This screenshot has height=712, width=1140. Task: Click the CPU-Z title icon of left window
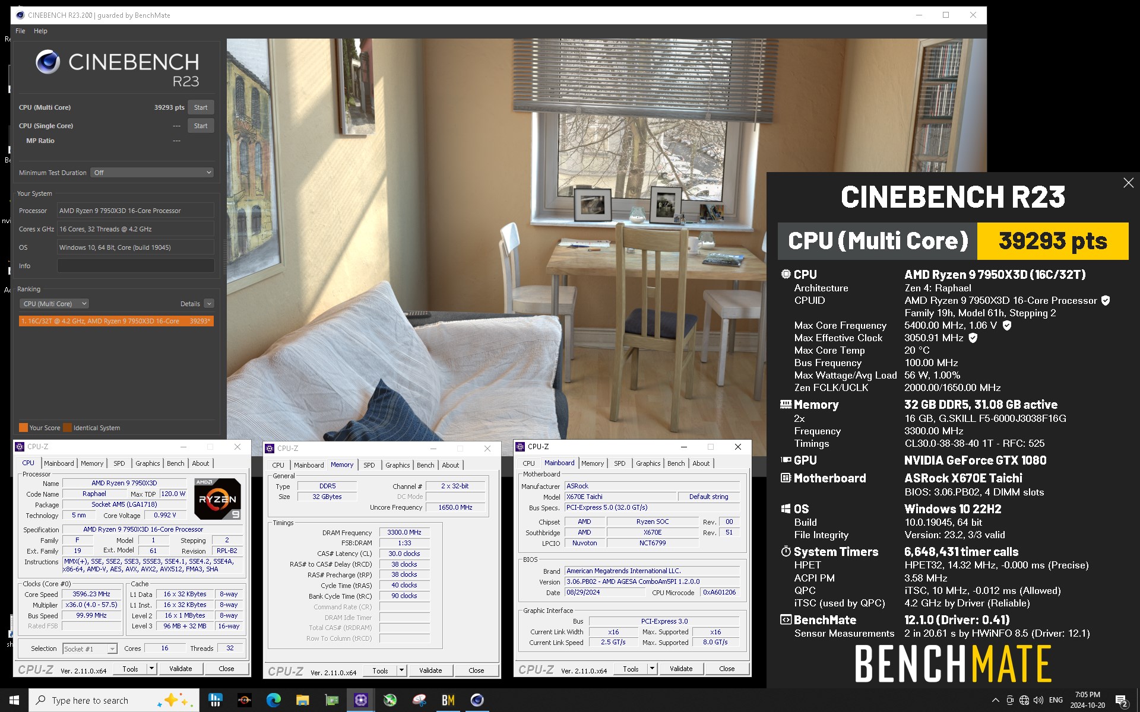pos(20,447)
